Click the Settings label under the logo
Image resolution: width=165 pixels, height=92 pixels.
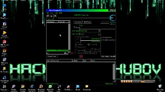(112, 24)
